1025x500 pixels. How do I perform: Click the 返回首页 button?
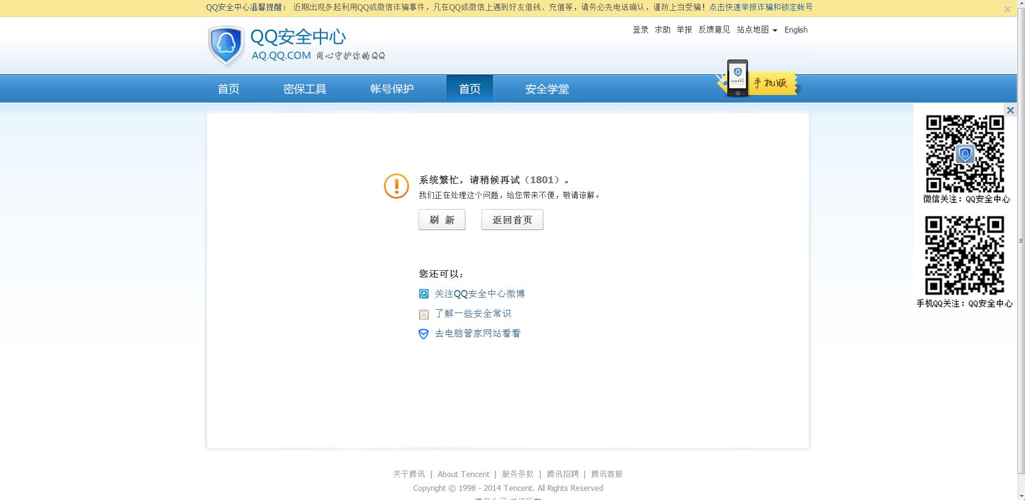512,220
